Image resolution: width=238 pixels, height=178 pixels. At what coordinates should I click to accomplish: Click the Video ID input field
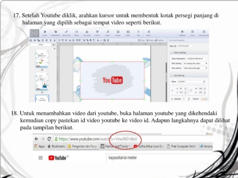[x=185, y=46]
